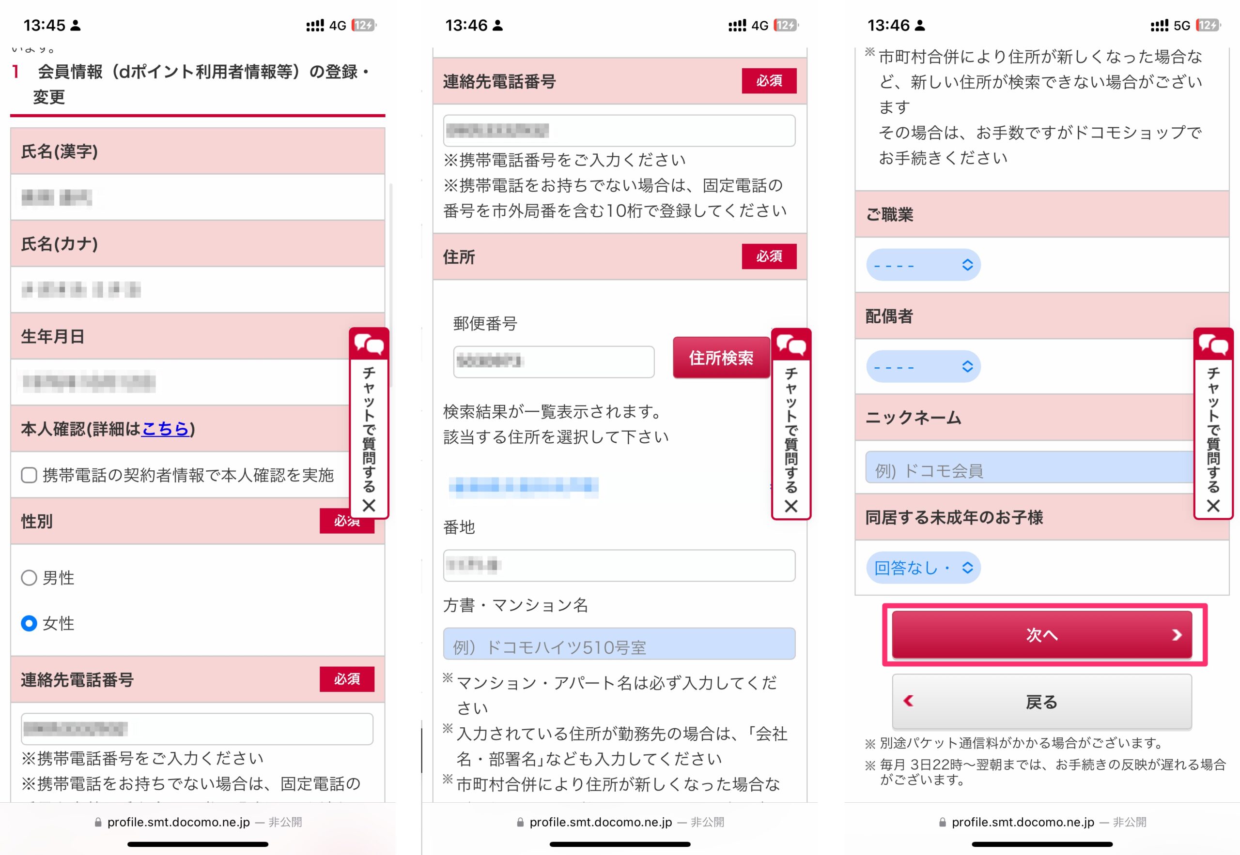Viewport: 1240px width, 855px height.
Task: Open the ご職業 dropdown
Action: coord(923,265)
